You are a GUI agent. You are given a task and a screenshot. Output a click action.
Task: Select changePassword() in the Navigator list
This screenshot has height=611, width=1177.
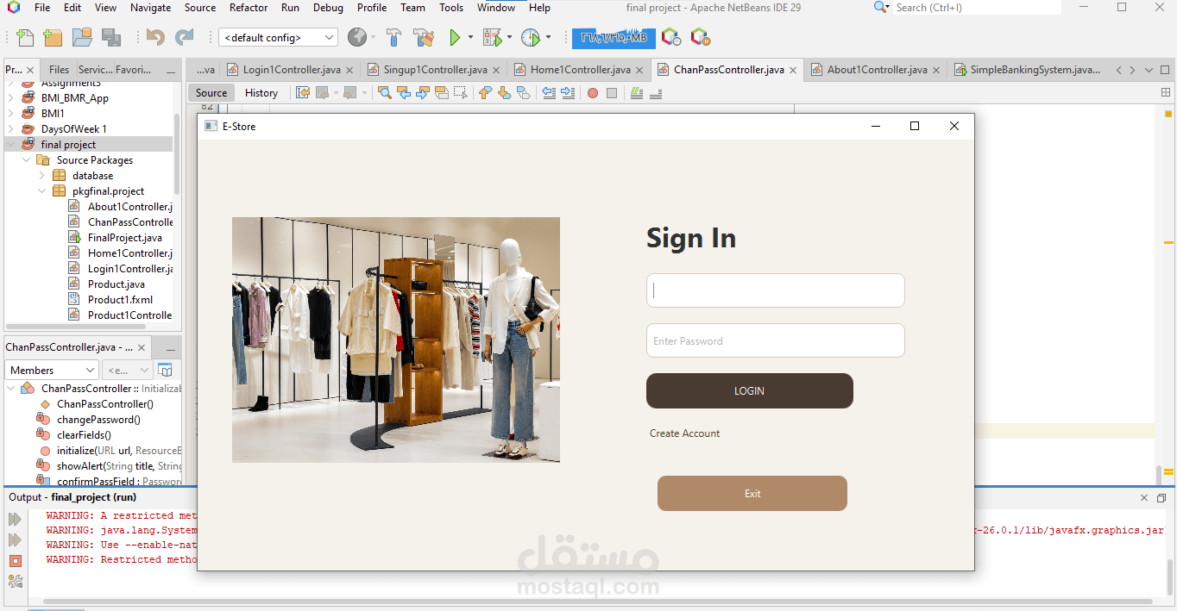pos(98,420)
